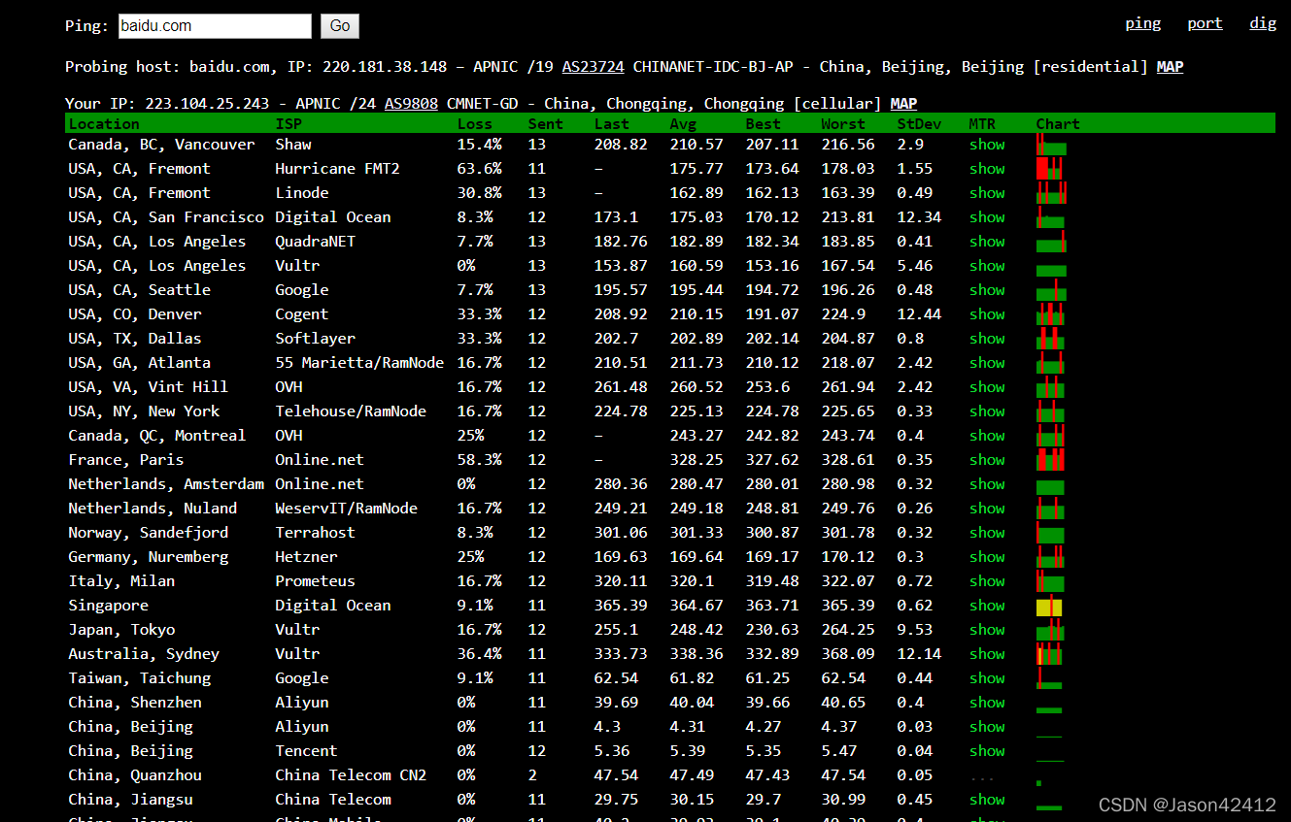The height and width of the screenshot is (822, 1291).
Task: Show MTR for Denver Cogent row
Action: pos(987,314)
